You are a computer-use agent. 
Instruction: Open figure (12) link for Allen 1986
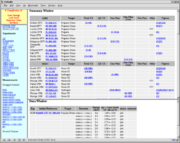(172, 90)
